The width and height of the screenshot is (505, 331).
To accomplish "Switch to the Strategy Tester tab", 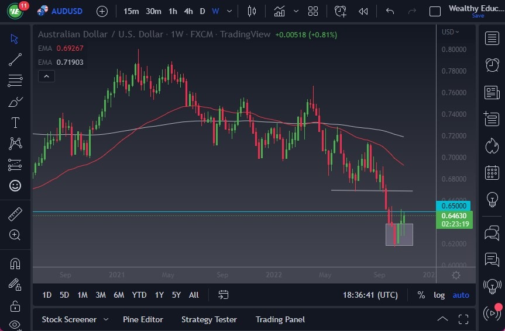I will pos(209,319).
